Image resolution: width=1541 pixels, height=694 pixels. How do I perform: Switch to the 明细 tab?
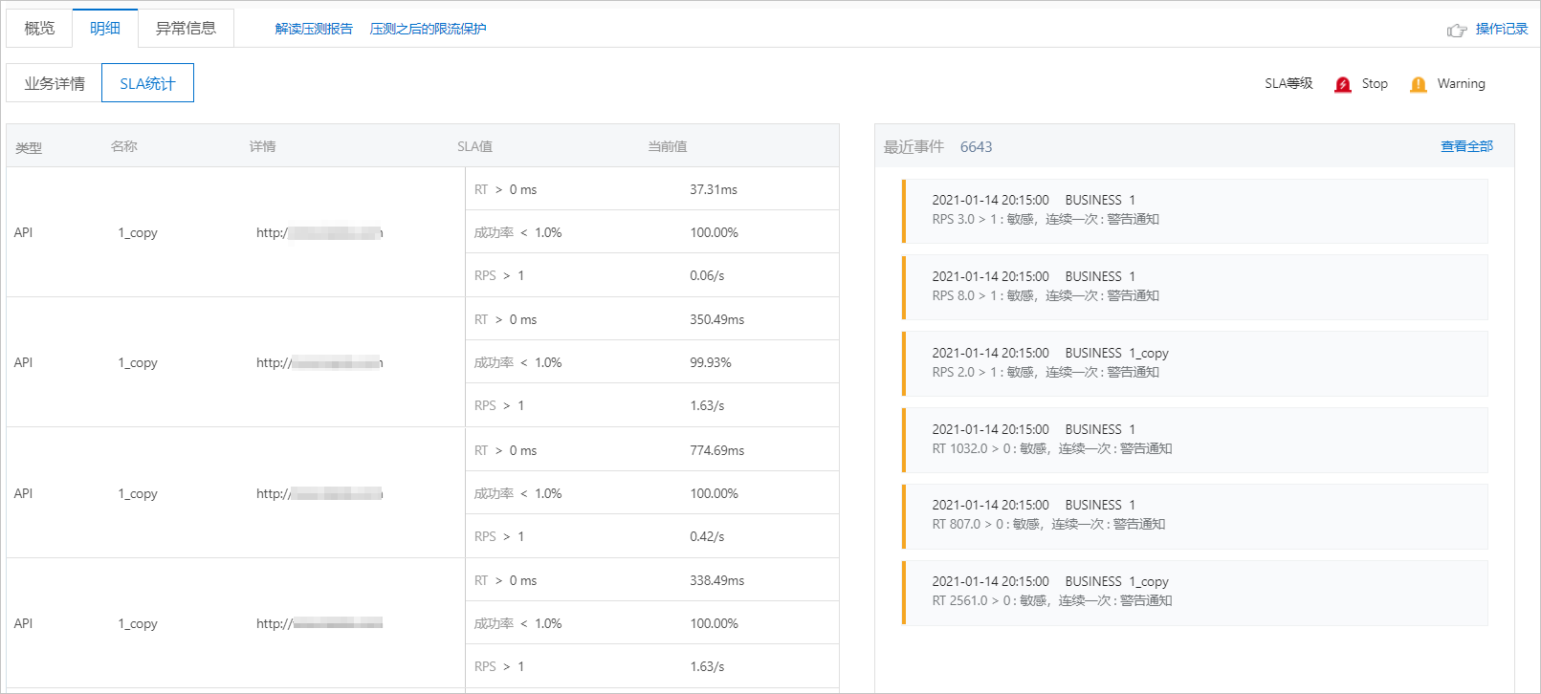[x=105, y=28]
